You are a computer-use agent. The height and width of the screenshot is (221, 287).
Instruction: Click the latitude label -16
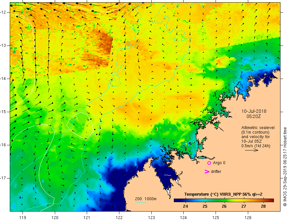click(x=4, y=145)
